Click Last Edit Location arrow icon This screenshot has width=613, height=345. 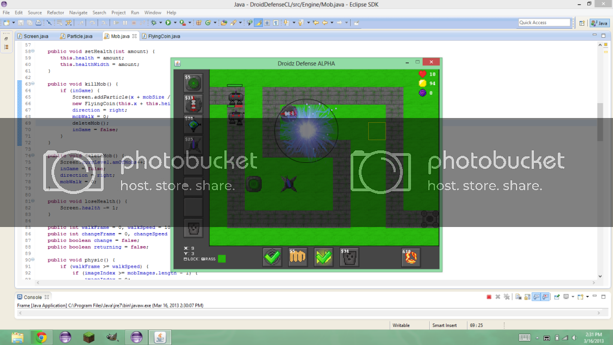(316, 23)
